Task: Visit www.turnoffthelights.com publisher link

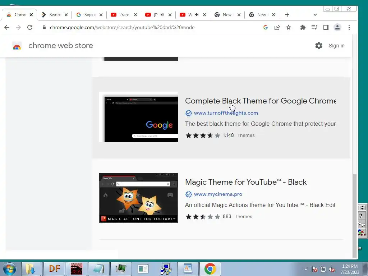Action: 226,113
